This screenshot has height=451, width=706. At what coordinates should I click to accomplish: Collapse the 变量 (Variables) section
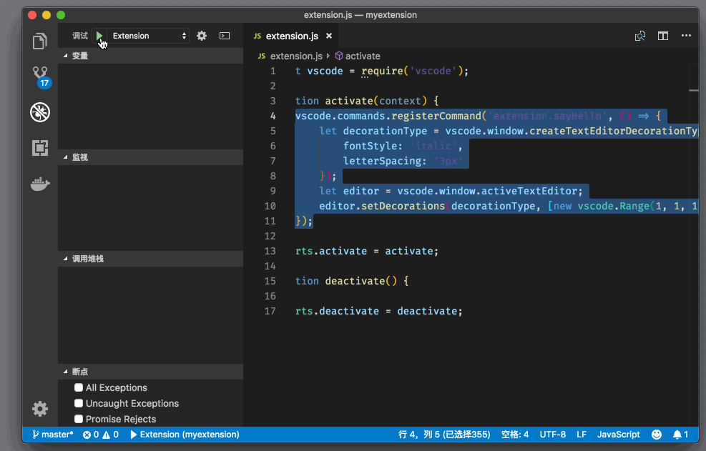[x=79, y=56]
